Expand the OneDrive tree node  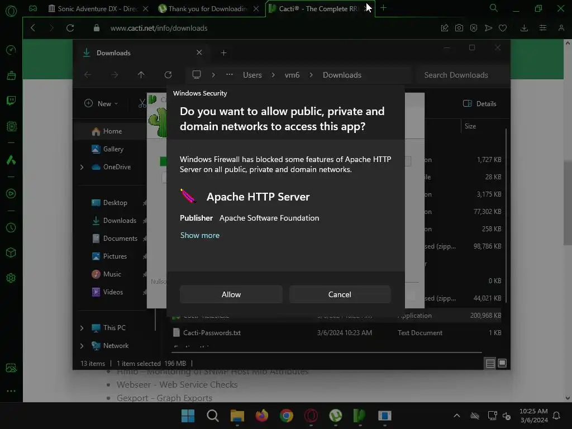coord(82,167)
